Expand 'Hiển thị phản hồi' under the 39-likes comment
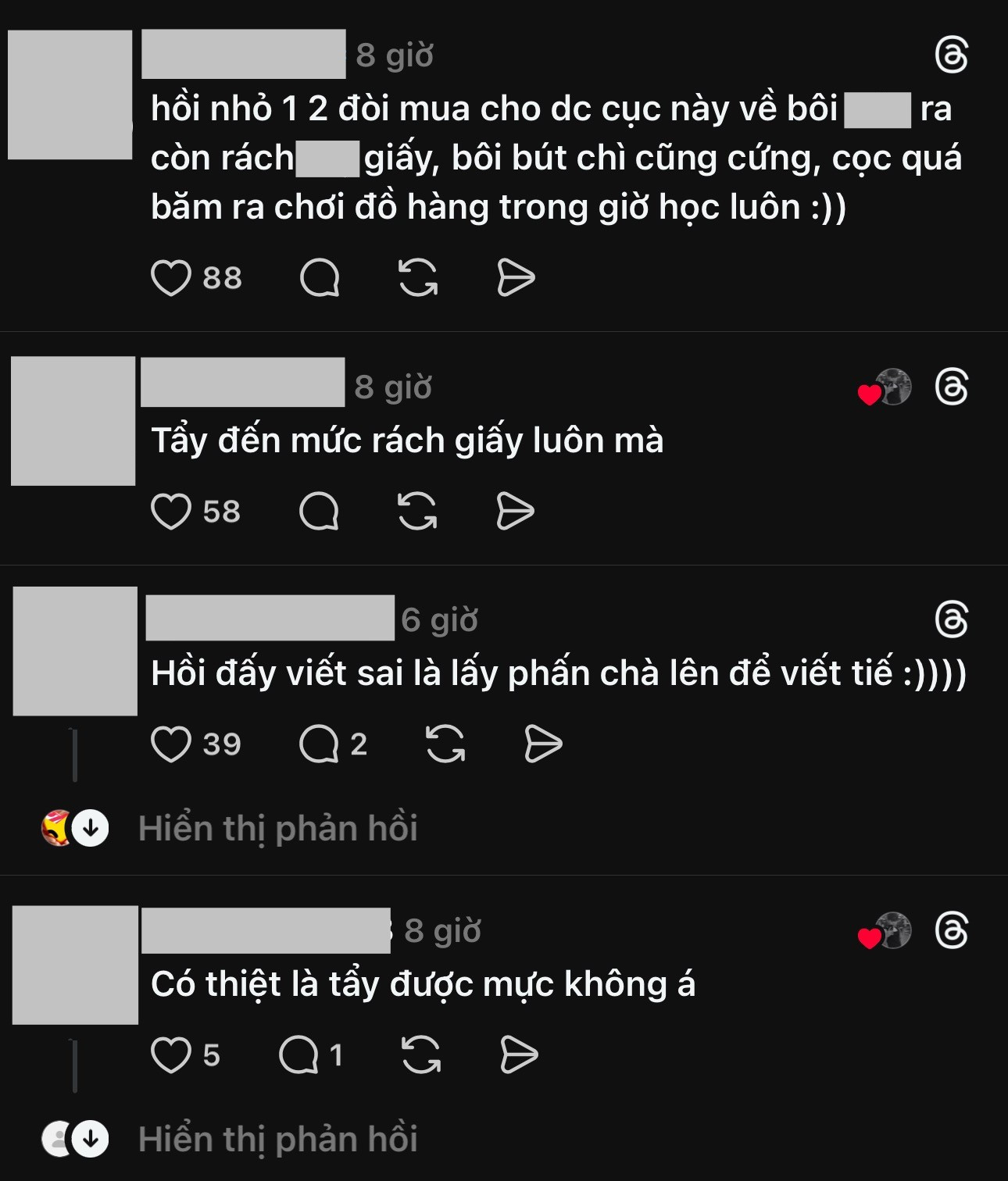 [277, 829]
